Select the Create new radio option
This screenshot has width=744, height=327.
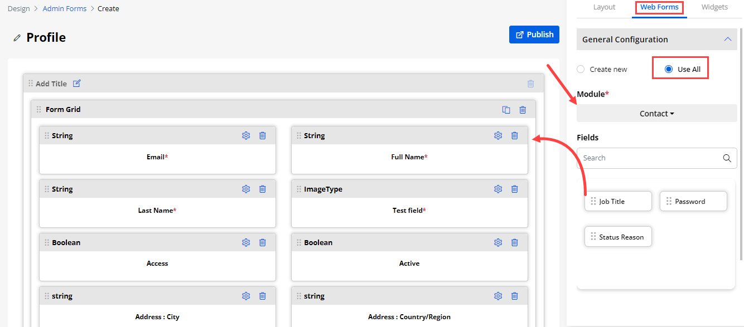[x=581, y=69]
